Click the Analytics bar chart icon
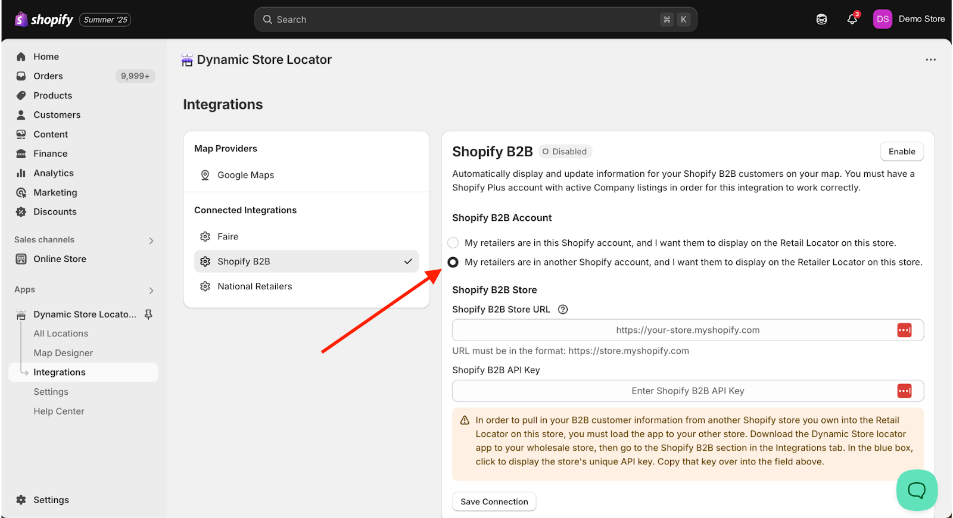 (x=21, y=173)
